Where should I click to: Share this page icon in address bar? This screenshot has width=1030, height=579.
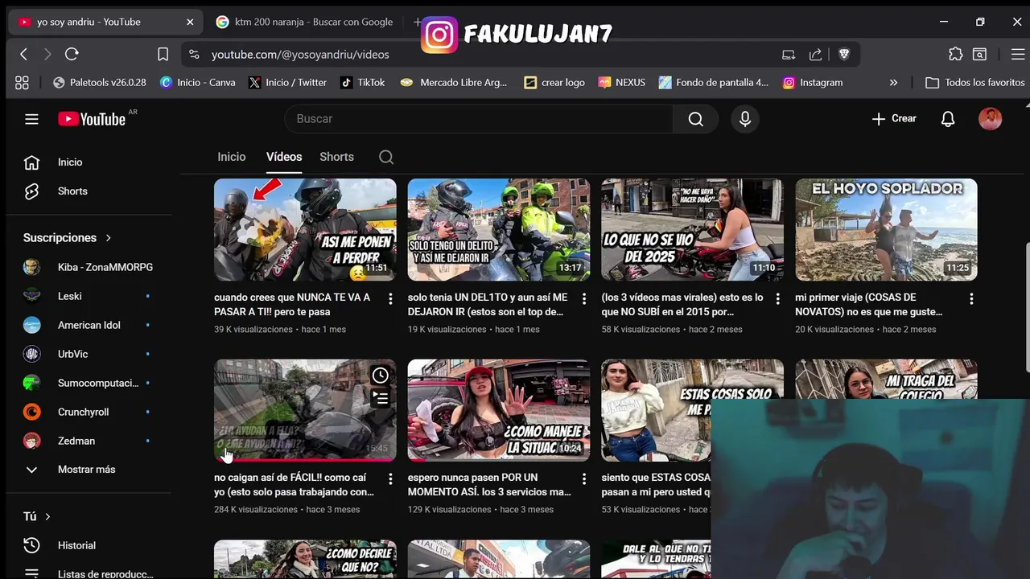coord(816,54)
